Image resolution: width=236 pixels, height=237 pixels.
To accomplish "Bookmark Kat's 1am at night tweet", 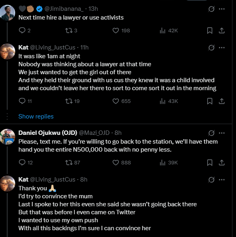I will (x=210, y=101).
